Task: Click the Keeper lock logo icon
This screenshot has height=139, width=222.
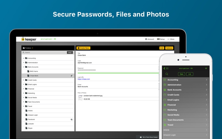Action: (23, 39)
